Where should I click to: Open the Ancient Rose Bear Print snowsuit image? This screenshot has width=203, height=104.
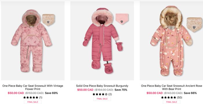pyautogui.click(x=171, y=41)
